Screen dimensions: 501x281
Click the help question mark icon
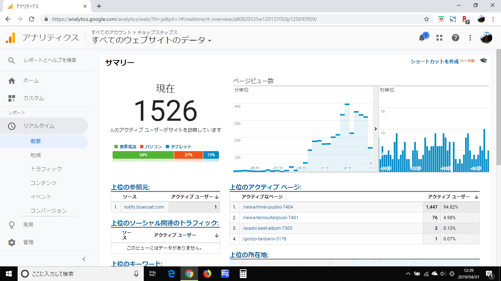point(456,38)
